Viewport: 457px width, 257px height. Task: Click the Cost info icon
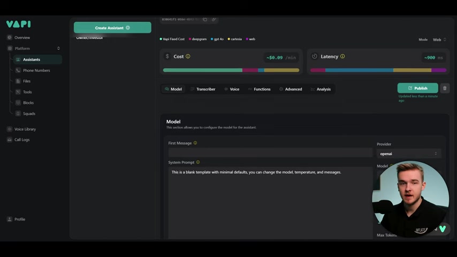point(188,56)
